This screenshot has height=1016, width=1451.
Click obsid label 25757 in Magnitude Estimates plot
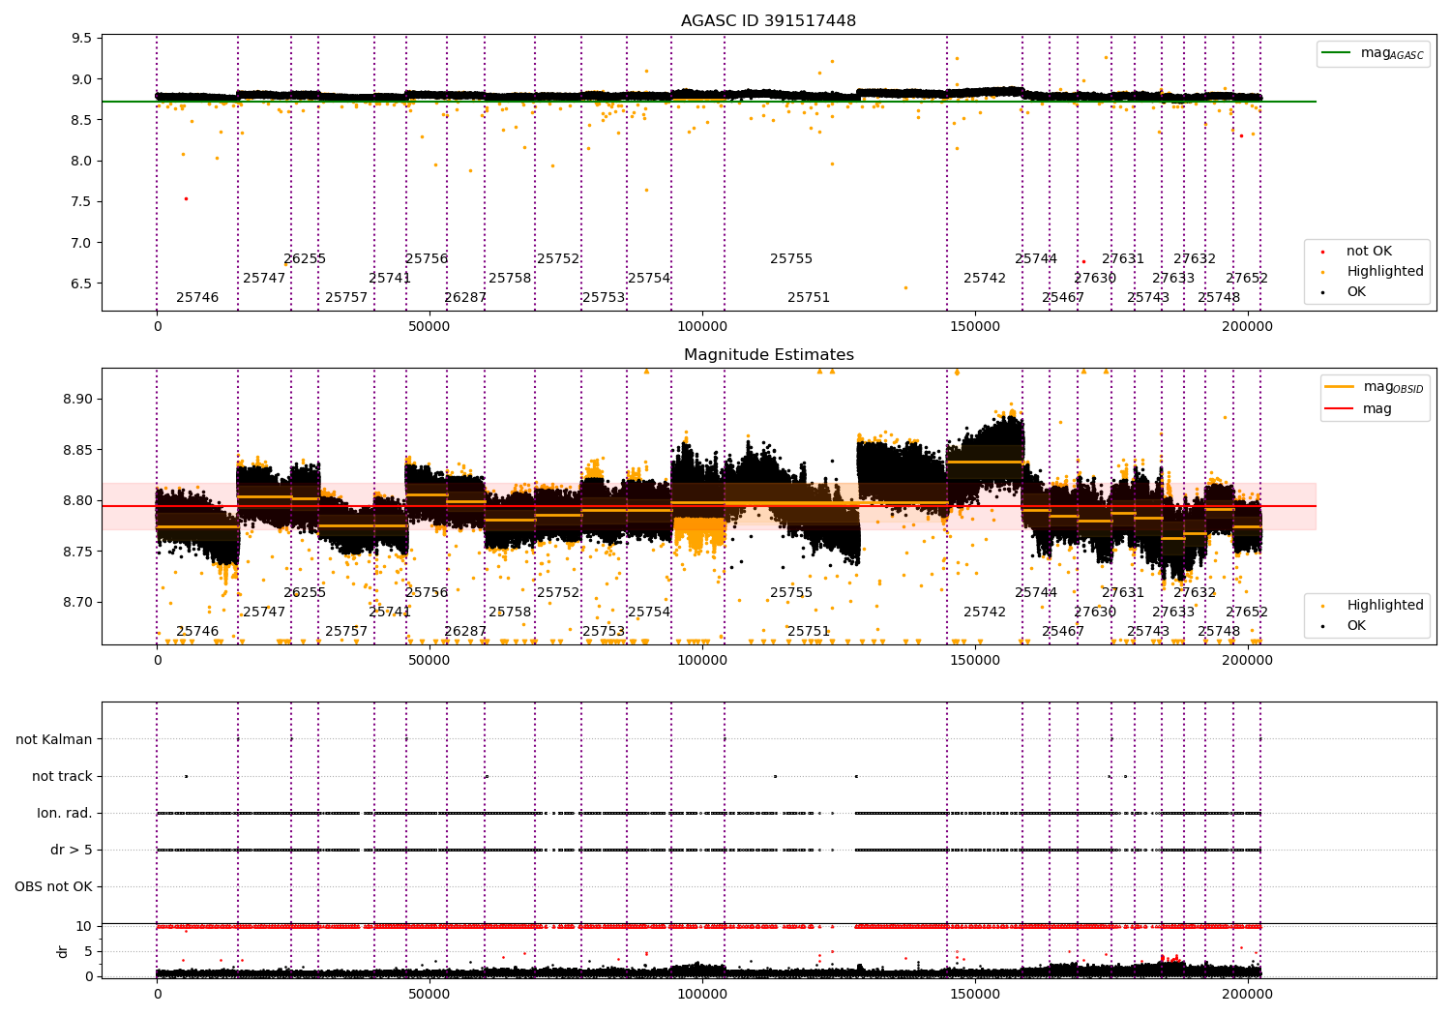(x=346, y=632)
